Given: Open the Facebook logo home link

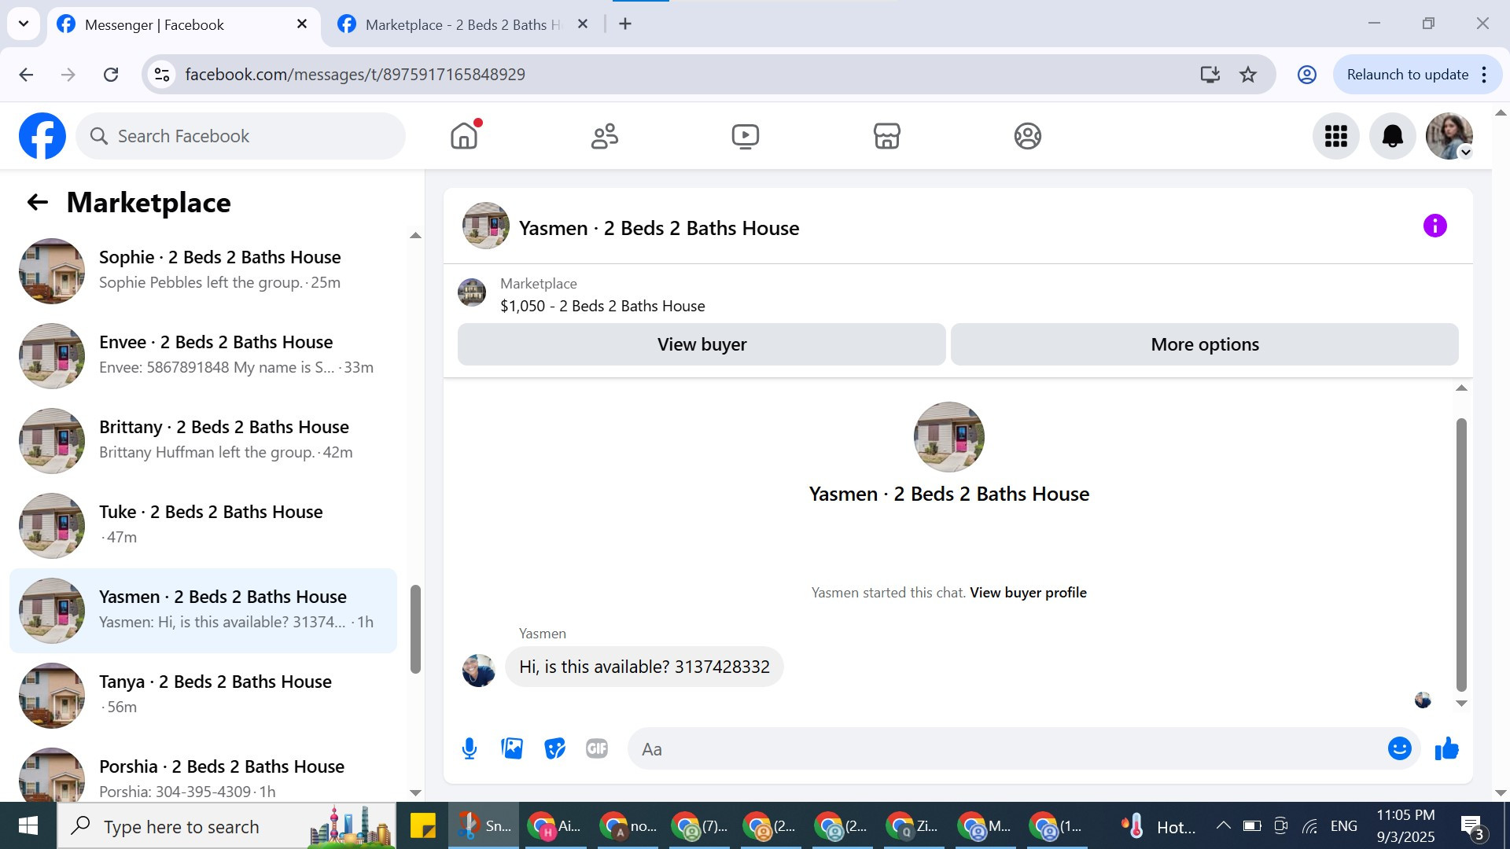Looking at the screenshot, I should pyautogui.click(x=42, y=136).
